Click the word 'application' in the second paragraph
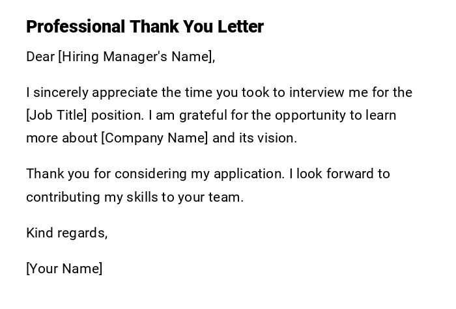Image resolution: width=456 pixels, height=309 pixels. coord(248,174)
